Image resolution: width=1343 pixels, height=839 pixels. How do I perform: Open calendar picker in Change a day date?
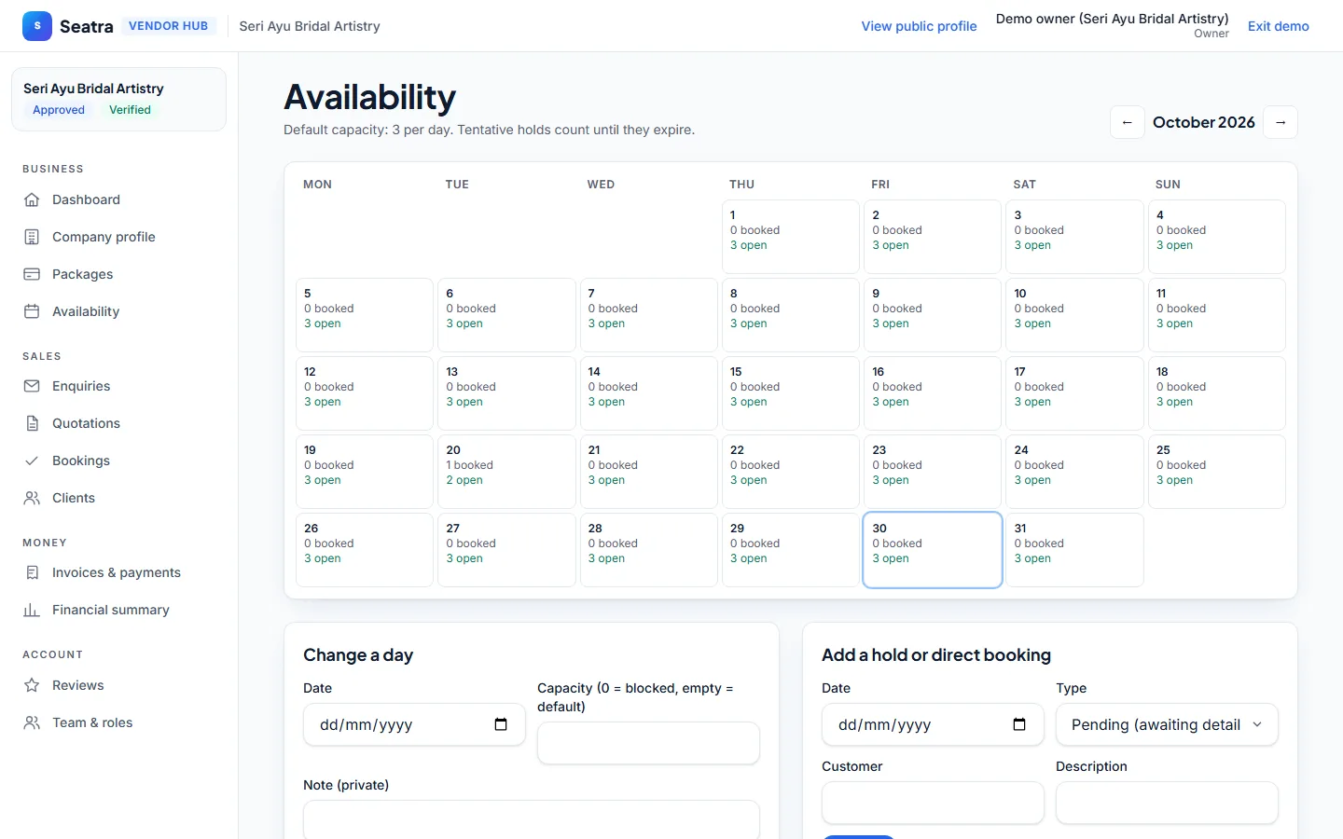point(501,724)
